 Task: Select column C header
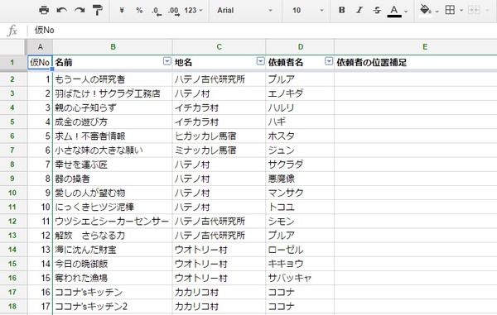click(x=219, y=47)
